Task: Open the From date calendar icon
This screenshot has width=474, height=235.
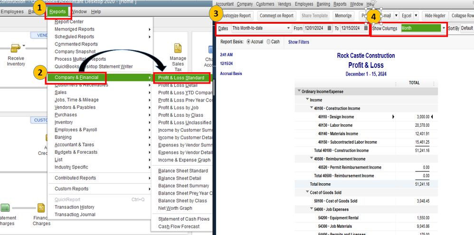Action: pos(329,28)
